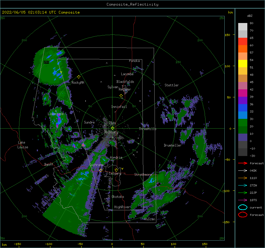Click the HighRiver town label

pyautogui.click(x=122, y=207)
